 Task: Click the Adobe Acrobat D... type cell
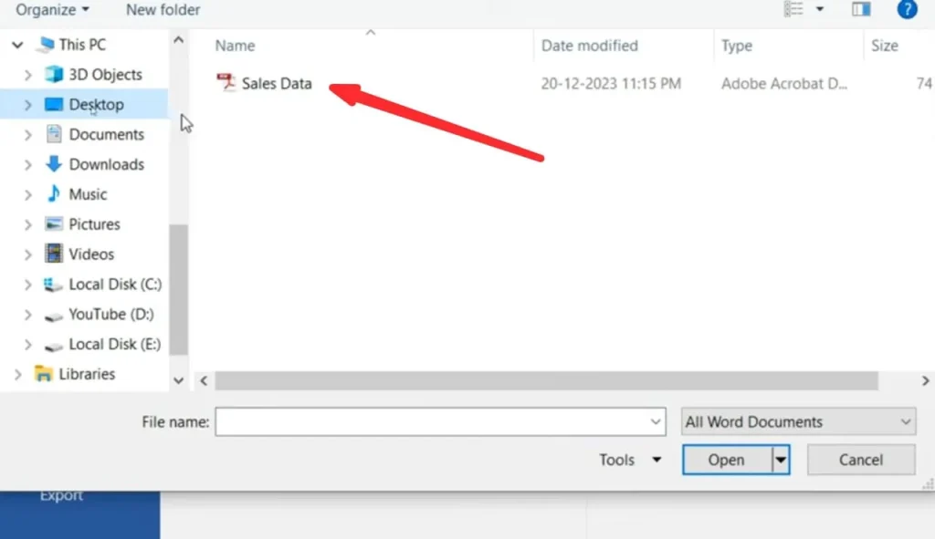tap(784, 83)
